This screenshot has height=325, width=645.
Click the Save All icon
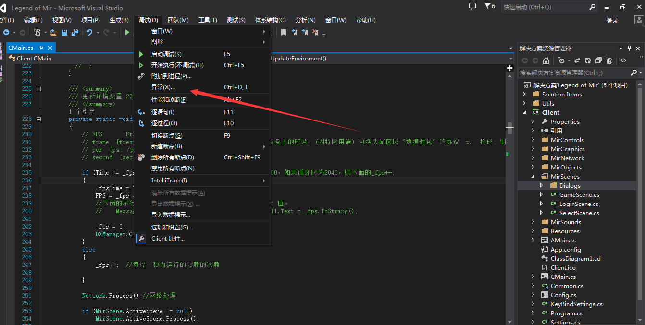tap(74, 32)
